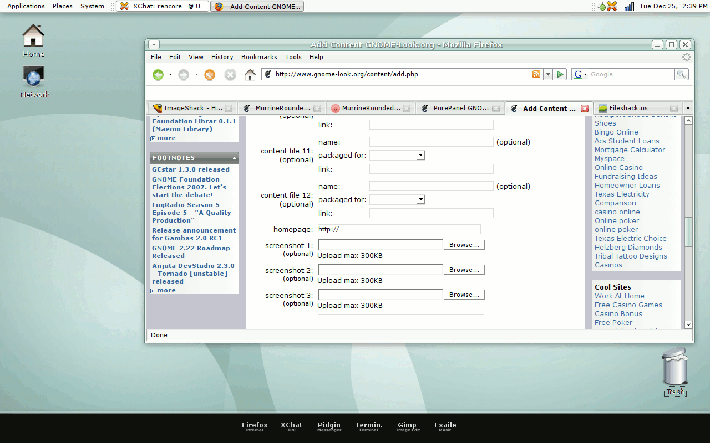Viewport: 710px width, 443px height.
Task: Click Browse for screenshot 3
Action: pos(464,295)
